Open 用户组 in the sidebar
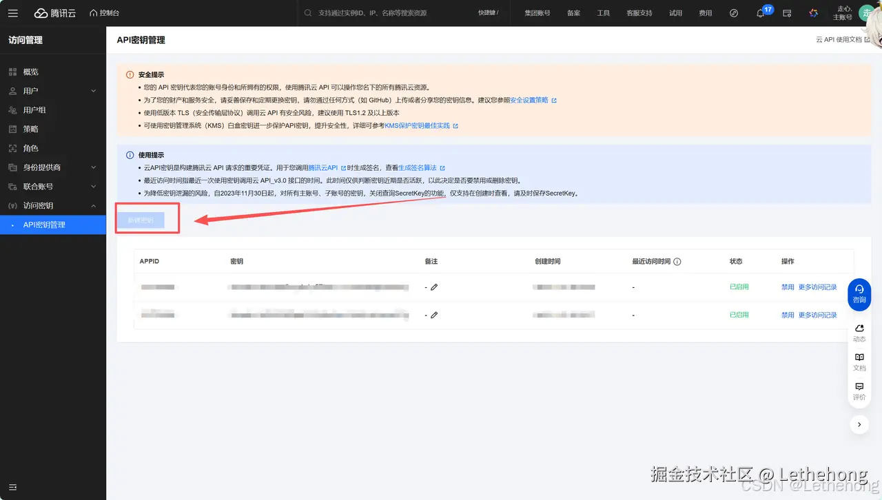 coord(53,110)
